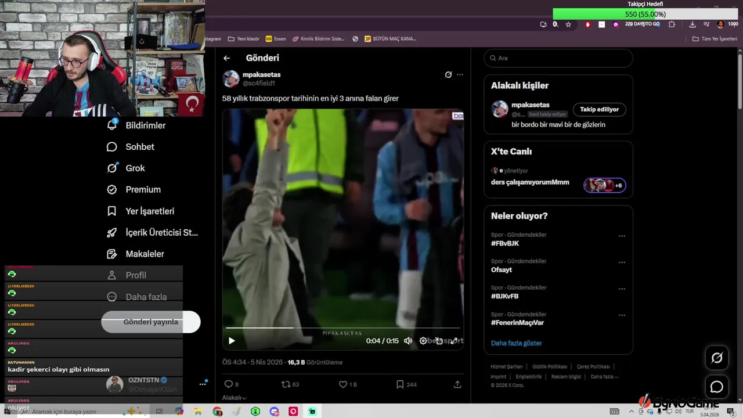
Task: Click the Gönderi yayınla button
Action: 151,322
